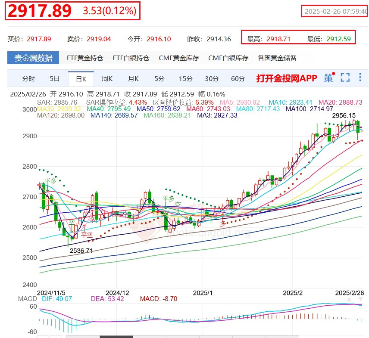Viewport: 369px width, 338px height.
Task: Click the 昨收 value 2914.36
Action: (x=219, y=39)
